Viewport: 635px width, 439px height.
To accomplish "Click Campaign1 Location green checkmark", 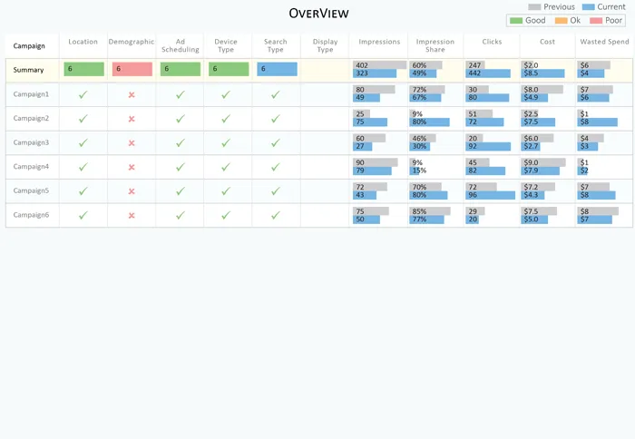I will 83,94.
